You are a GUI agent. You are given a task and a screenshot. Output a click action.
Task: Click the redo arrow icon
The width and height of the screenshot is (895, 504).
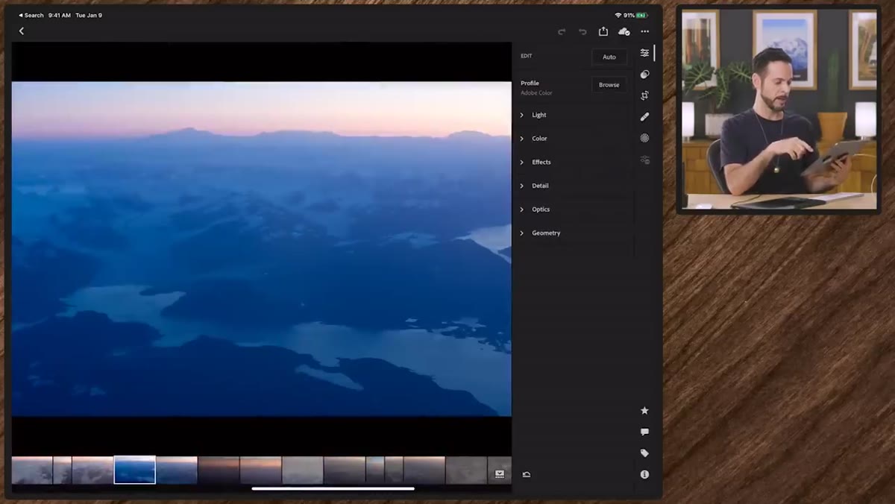[562, 31]
